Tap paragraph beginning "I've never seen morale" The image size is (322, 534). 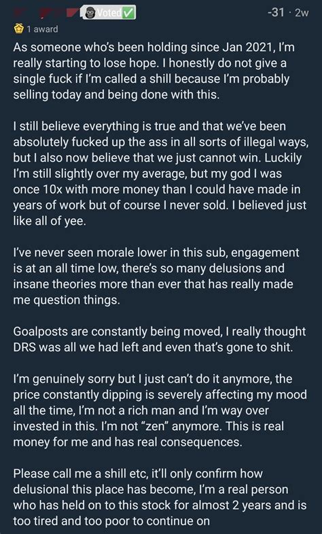click(156, 276)
